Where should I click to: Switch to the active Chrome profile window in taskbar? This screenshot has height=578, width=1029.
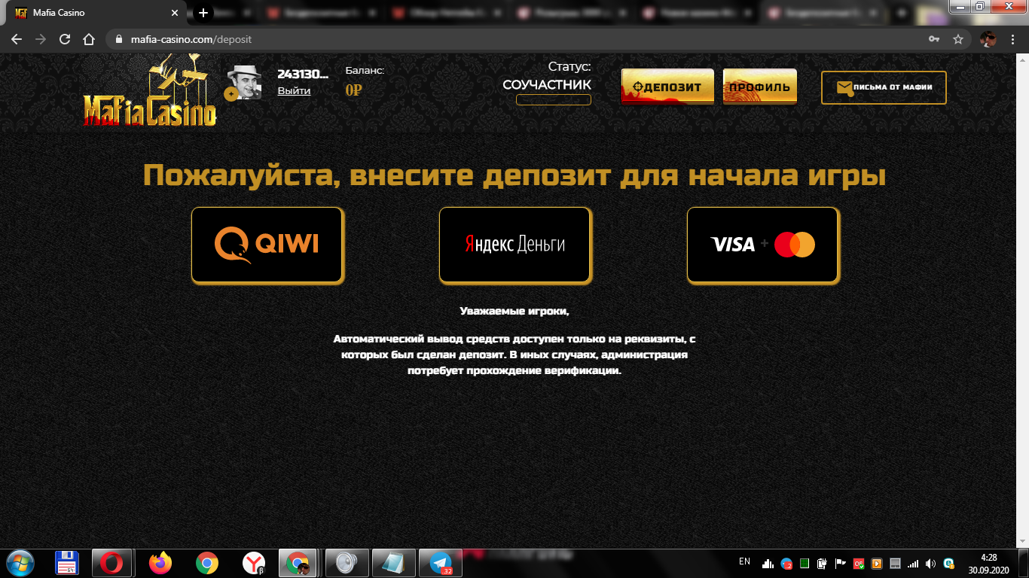tap(299, 563)
